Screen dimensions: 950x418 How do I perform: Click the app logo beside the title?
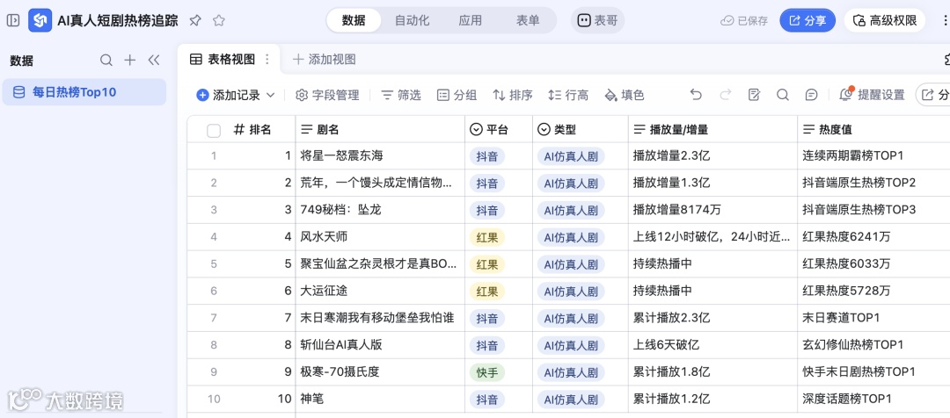coord(40,20)
